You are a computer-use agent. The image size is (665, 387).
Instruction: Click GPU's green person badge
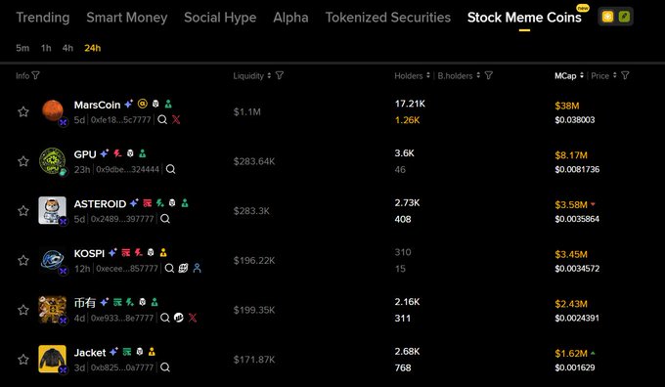click(143, 153)
